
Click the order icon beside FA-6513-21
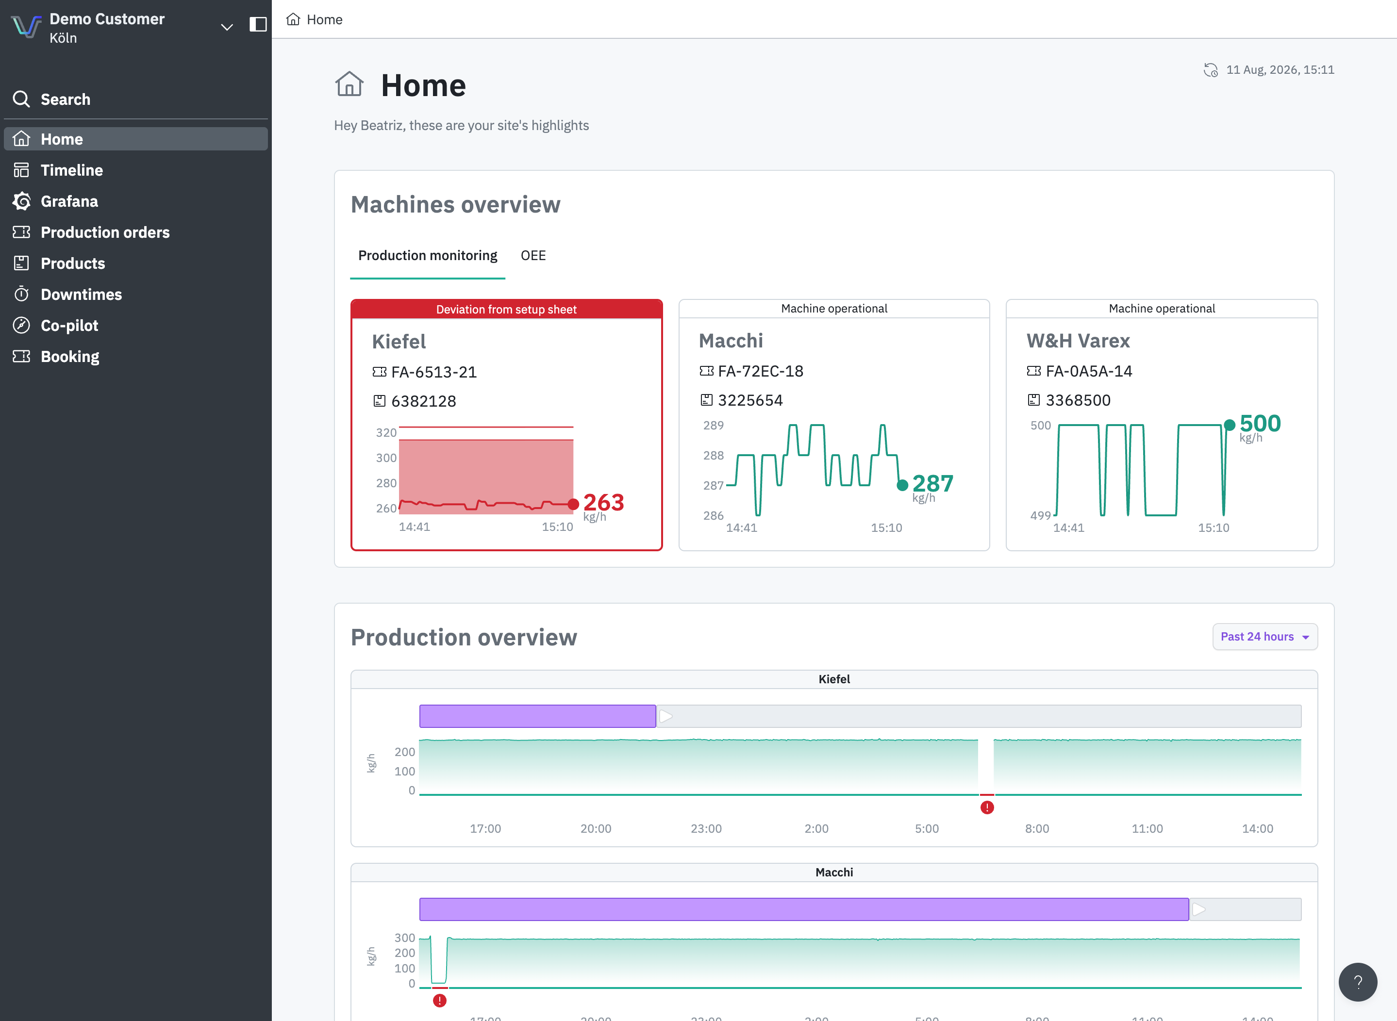point(380,372)
